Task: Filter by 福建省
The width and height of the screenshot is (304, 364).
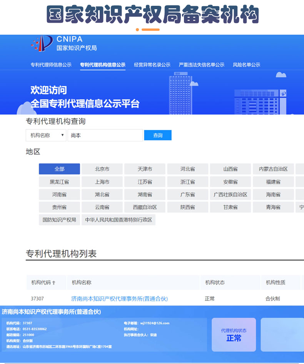Action: (273, 182)
